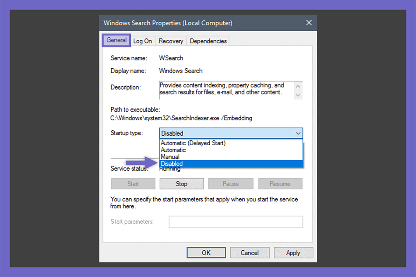Select Disabled in the startup list

[231, 164]
